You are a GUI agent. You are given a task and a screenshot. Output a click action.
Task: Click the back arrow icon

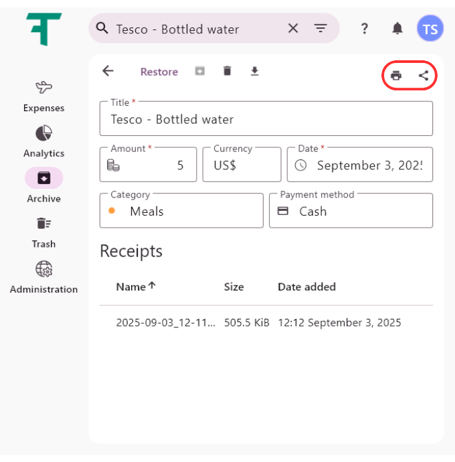pyautogui.click(x=108, y=71)
